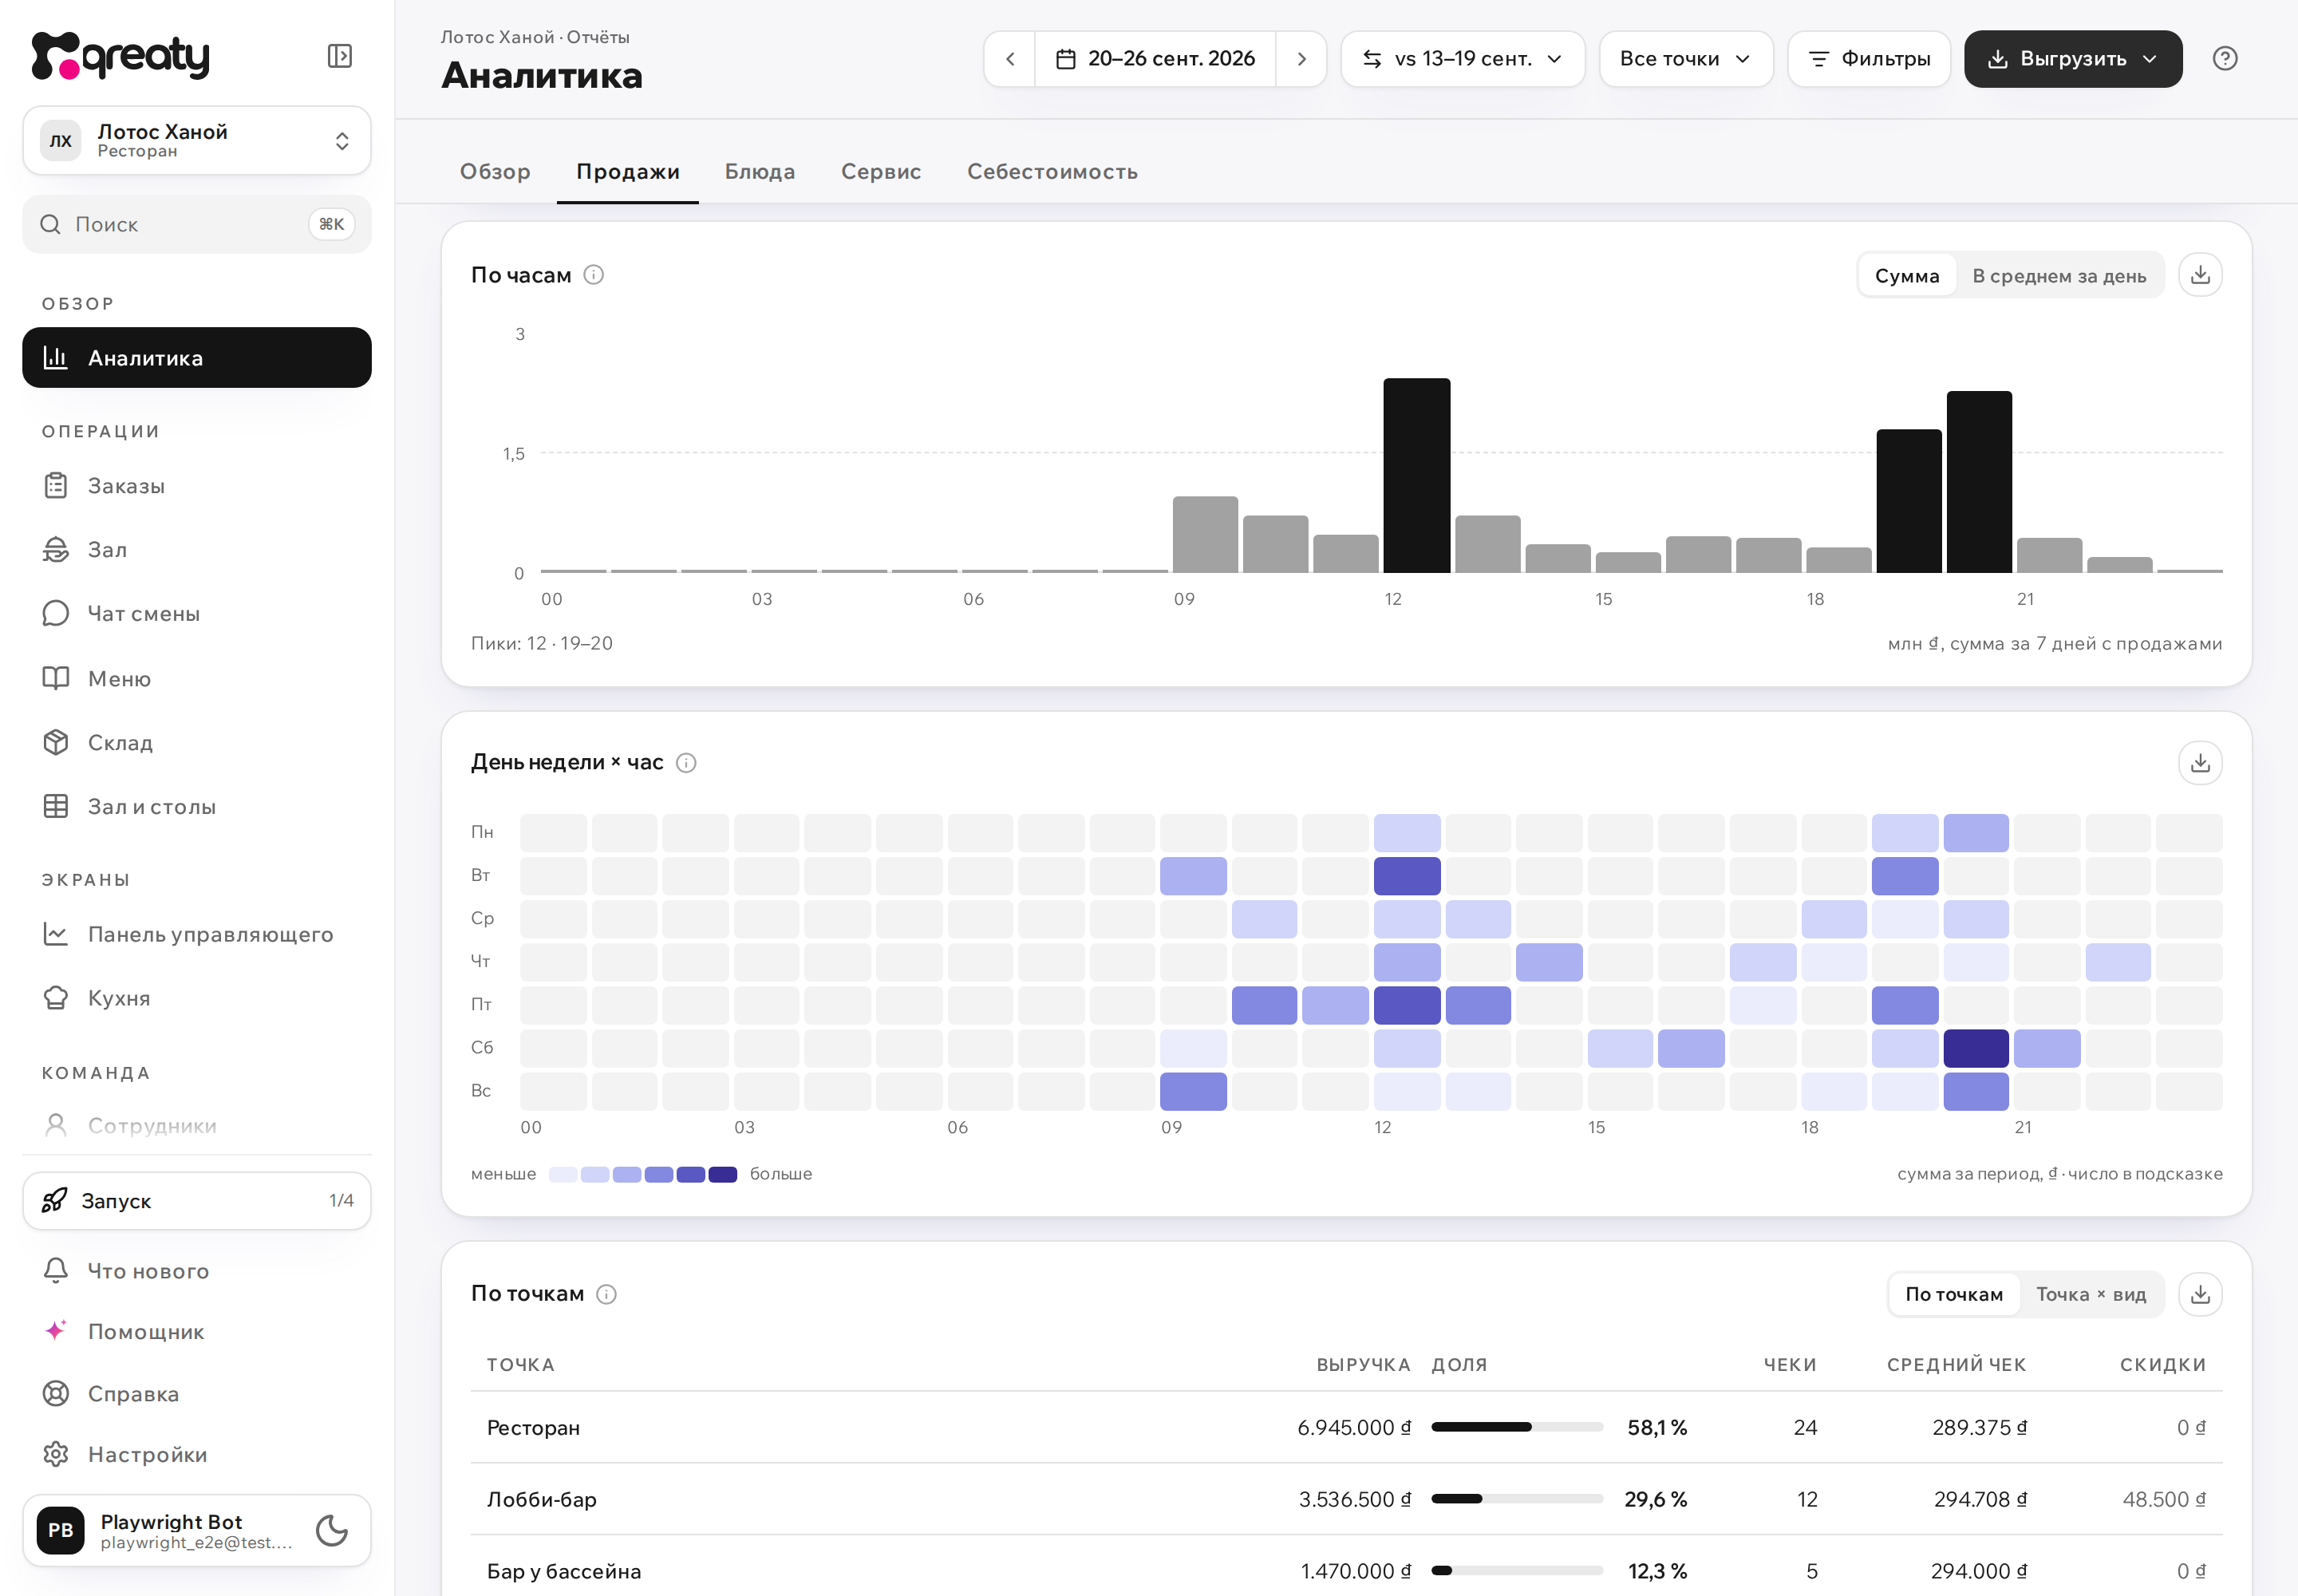Switch to Сервис tab
The width and height of the screenshot is (2298, 1596).
click(x=881, y=172)
